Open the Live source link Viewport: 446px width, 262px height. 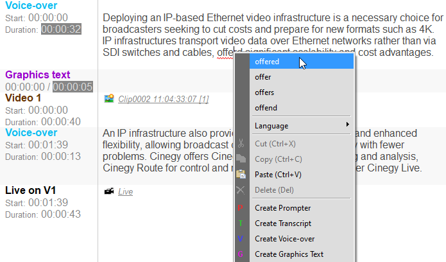[x=125, y=191]
